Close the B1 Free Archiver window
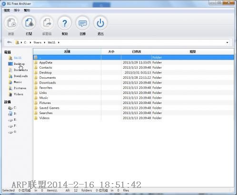Viewport: 237px width, 195px height. click(228, 2)
